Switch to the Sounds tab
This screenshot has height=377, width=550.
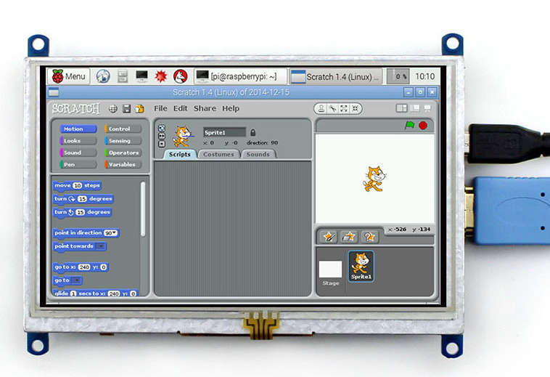258,155
